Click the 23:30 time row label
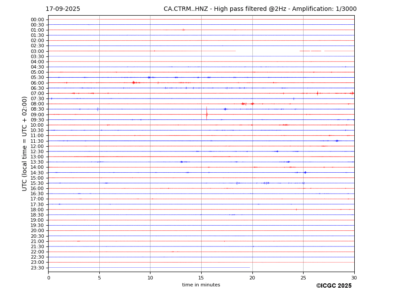The image size is (402, 302). [37, 268]
